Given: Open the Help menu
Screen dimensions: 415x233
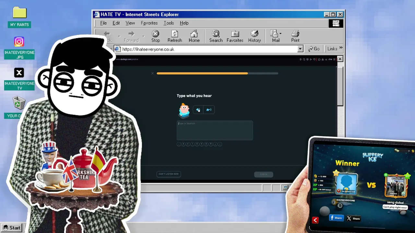Looking at the screenshot, I should [184, 23].
